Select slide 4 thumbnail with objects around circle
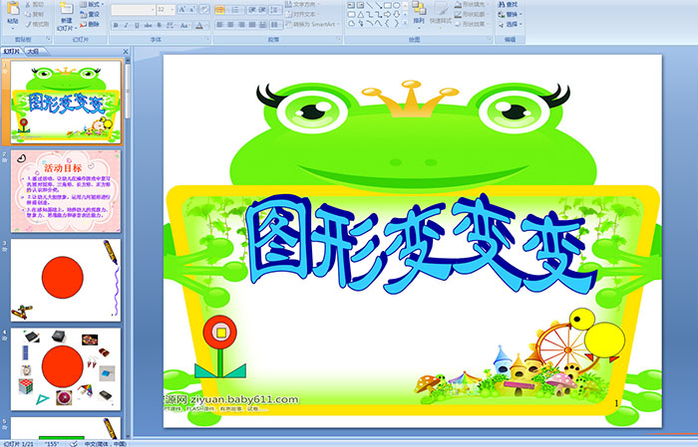The width and height of the screenshot is (698, 447). 66,369
